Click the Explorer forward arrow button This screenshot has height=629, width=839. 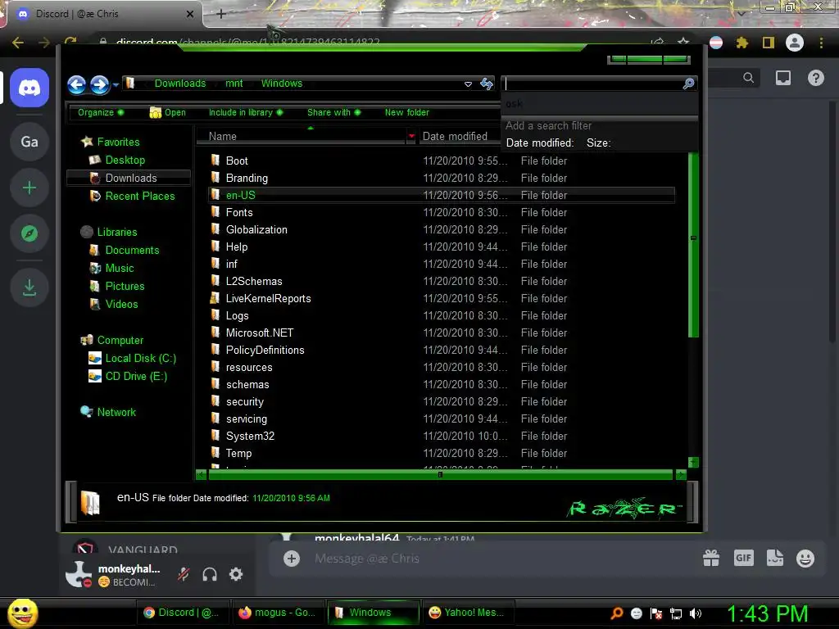99,84
